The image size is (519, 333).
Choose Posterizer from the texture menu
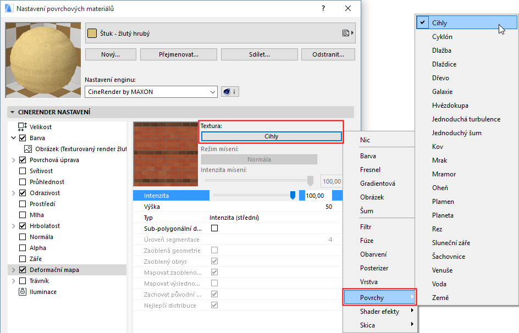pyautogui.click(x=374, y=268)
